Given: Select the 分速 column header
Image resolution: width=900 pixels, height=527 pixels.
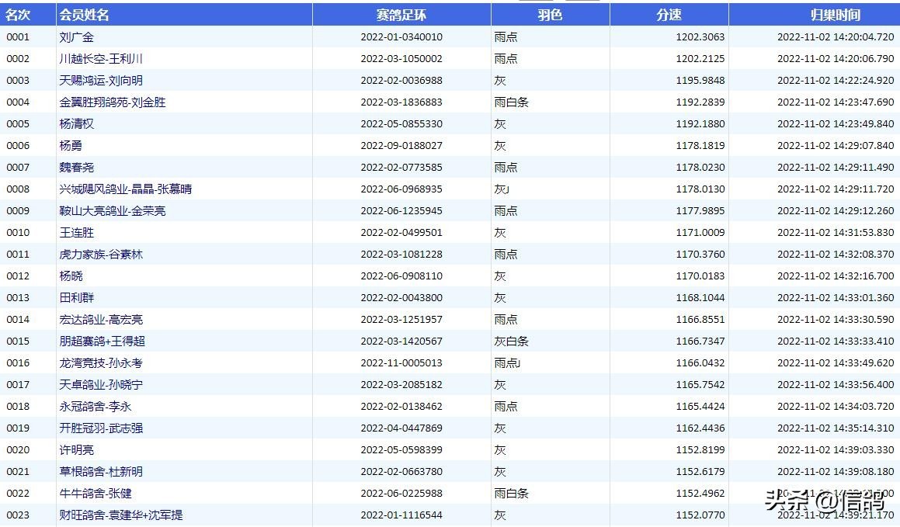Looking at the screenshot, I should pos(669,15).
